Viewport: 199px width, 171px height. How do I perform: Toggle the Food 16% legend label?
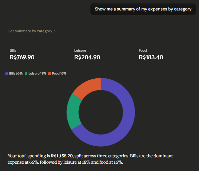[x=59, y=74]
